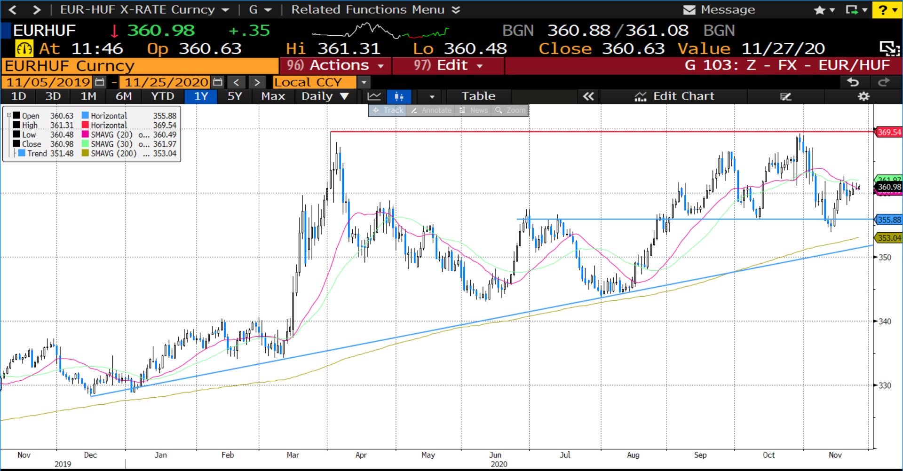The width and height of the screenshot is (903, 471).
Task: Select the 1D range tab
Action: pos(18,96)
